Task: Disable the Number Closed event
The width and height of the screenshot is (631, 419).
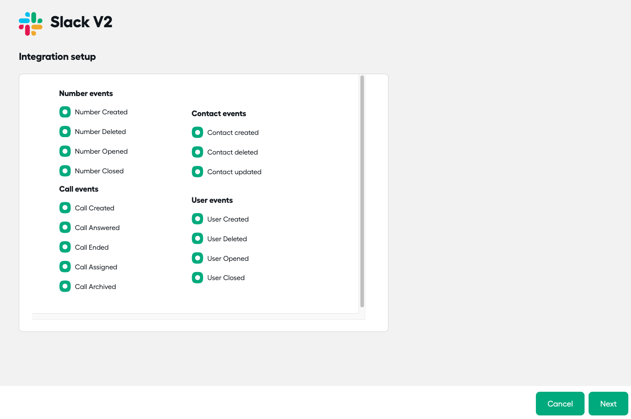Action: point(65,171)
